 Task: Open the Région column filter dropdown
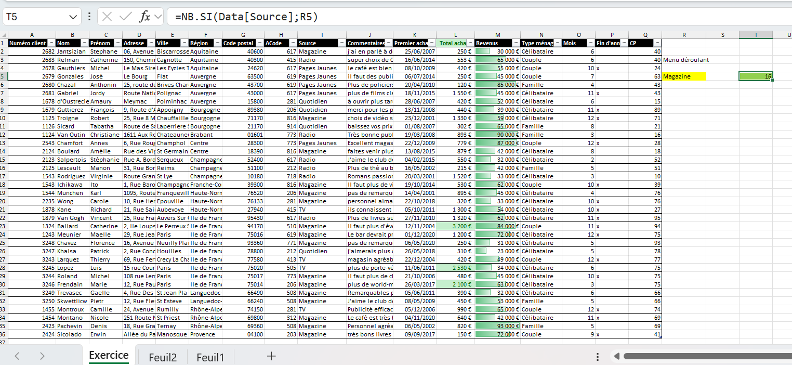[217, 43]
